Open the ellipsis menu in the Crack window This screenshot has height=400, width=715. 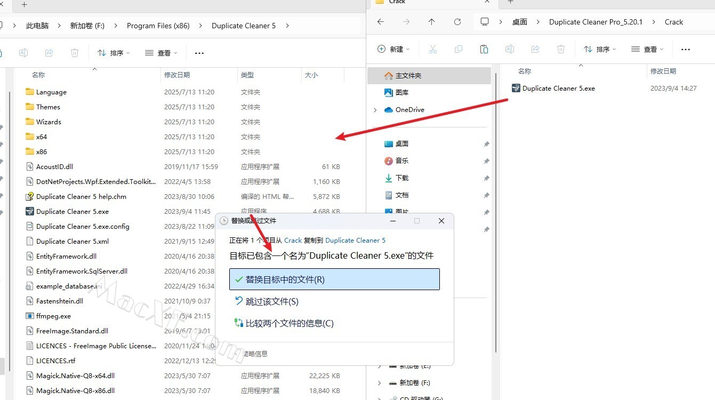(x=686, y=49)
